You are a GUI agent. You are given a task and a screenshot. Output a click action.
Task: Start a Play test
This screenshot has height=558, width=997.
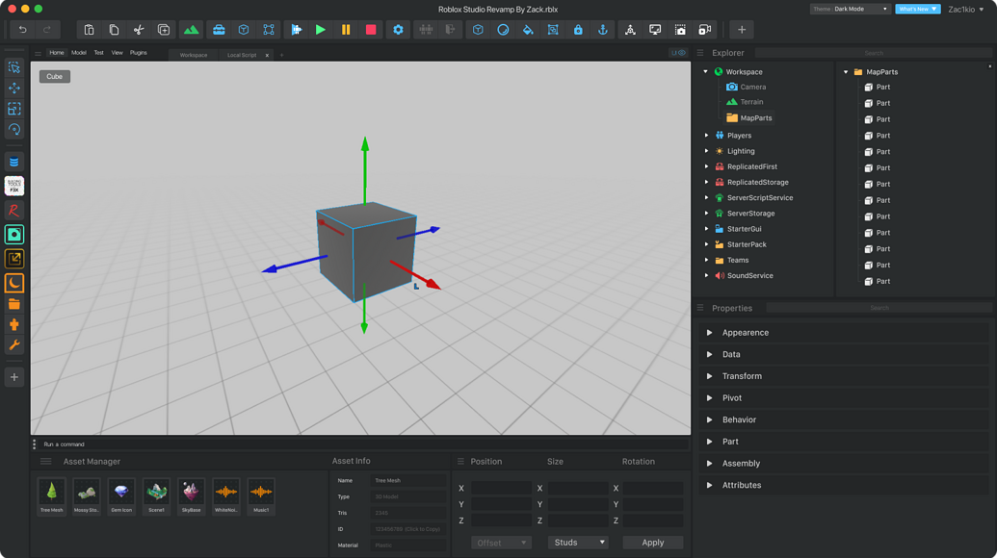[321, 30]
